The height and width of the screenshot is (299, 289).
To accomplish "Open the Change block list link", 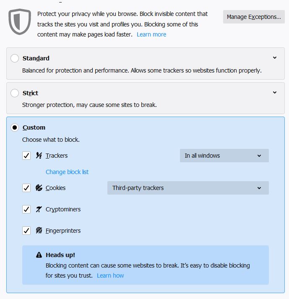I will click(x=67, y=172).
